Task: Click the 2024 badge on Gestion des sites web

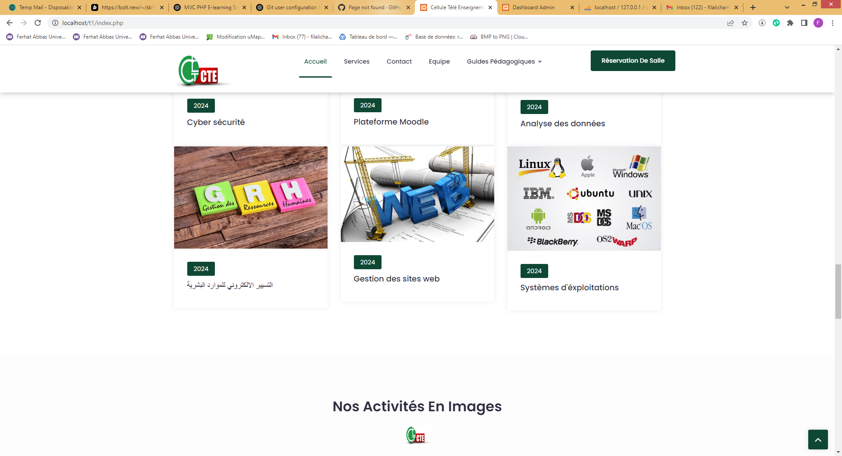Action: tap(367, 262)
